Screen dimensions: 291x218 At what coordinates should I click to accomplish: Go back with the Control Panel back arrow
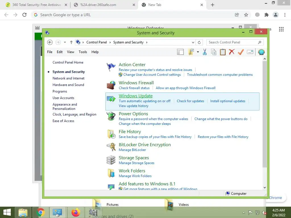[50, 42]
